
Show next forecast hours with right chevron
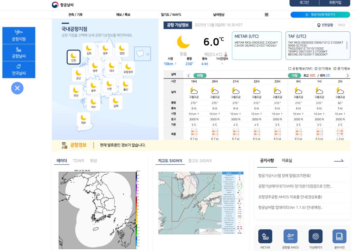click(x=347, y=76)
